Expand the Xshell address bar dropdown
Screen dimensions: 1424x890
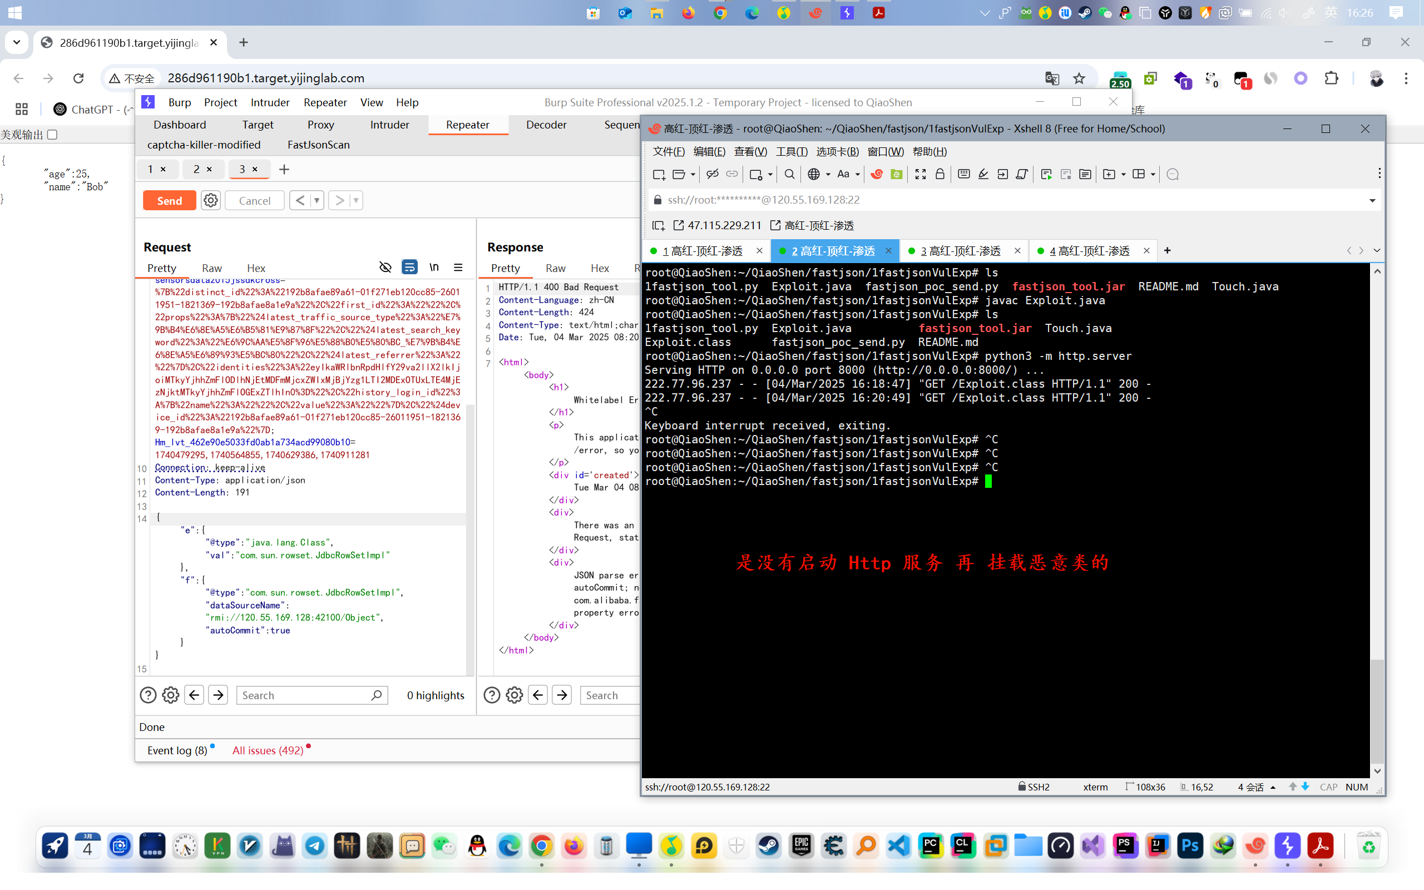(1372, 200)
